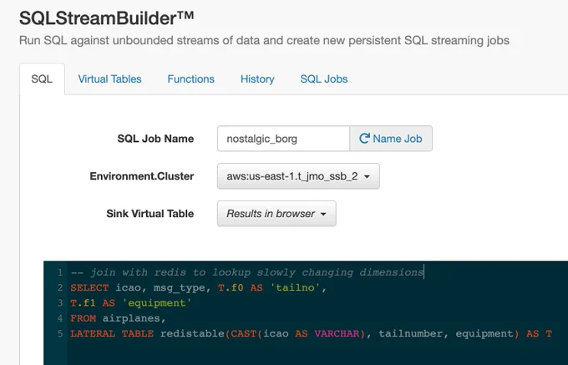
Task: Click the refresh icon on Name Job
Action: point(364,139)
